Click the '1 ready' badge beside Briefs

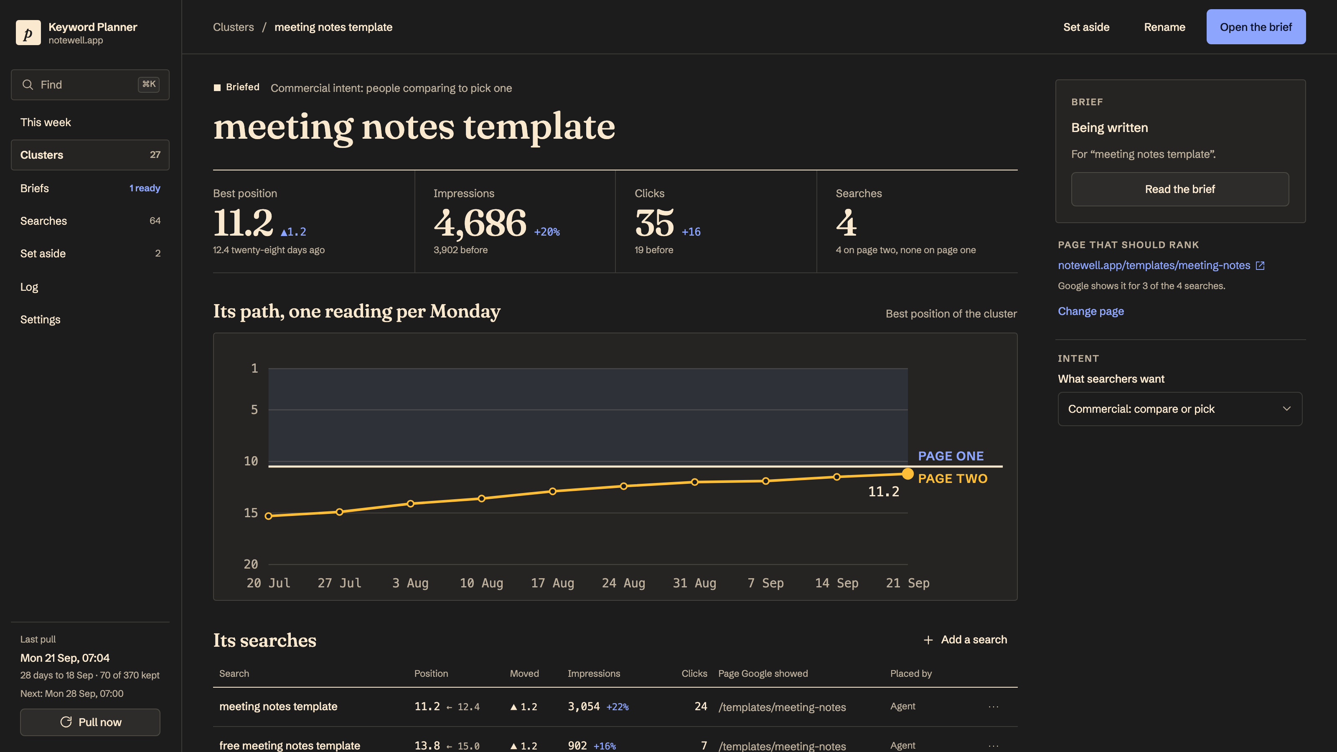pos(145,188)
